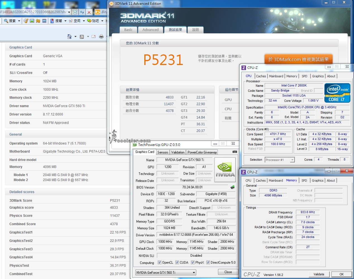Click the compatibility view icon in address bar
Screen dimensions: 354x279
coord(75,12)
